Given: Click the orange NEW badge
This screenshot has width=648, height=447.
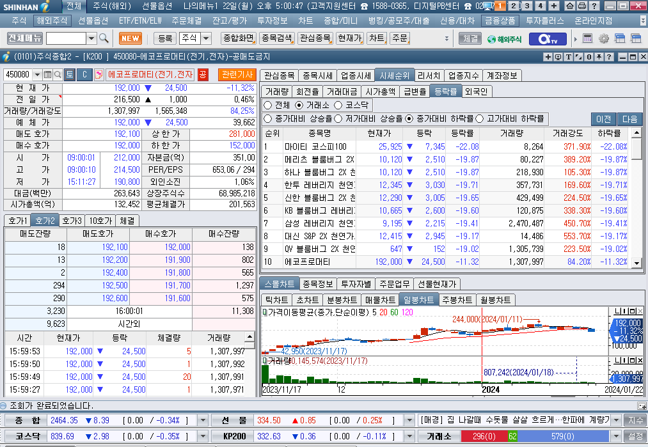Looking at the screenshot, I should click(x=130, y=38).
